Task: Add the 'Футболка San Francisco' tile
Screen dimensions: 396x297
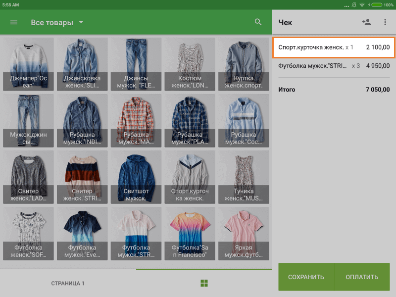Action: click(x=189, y=234)
